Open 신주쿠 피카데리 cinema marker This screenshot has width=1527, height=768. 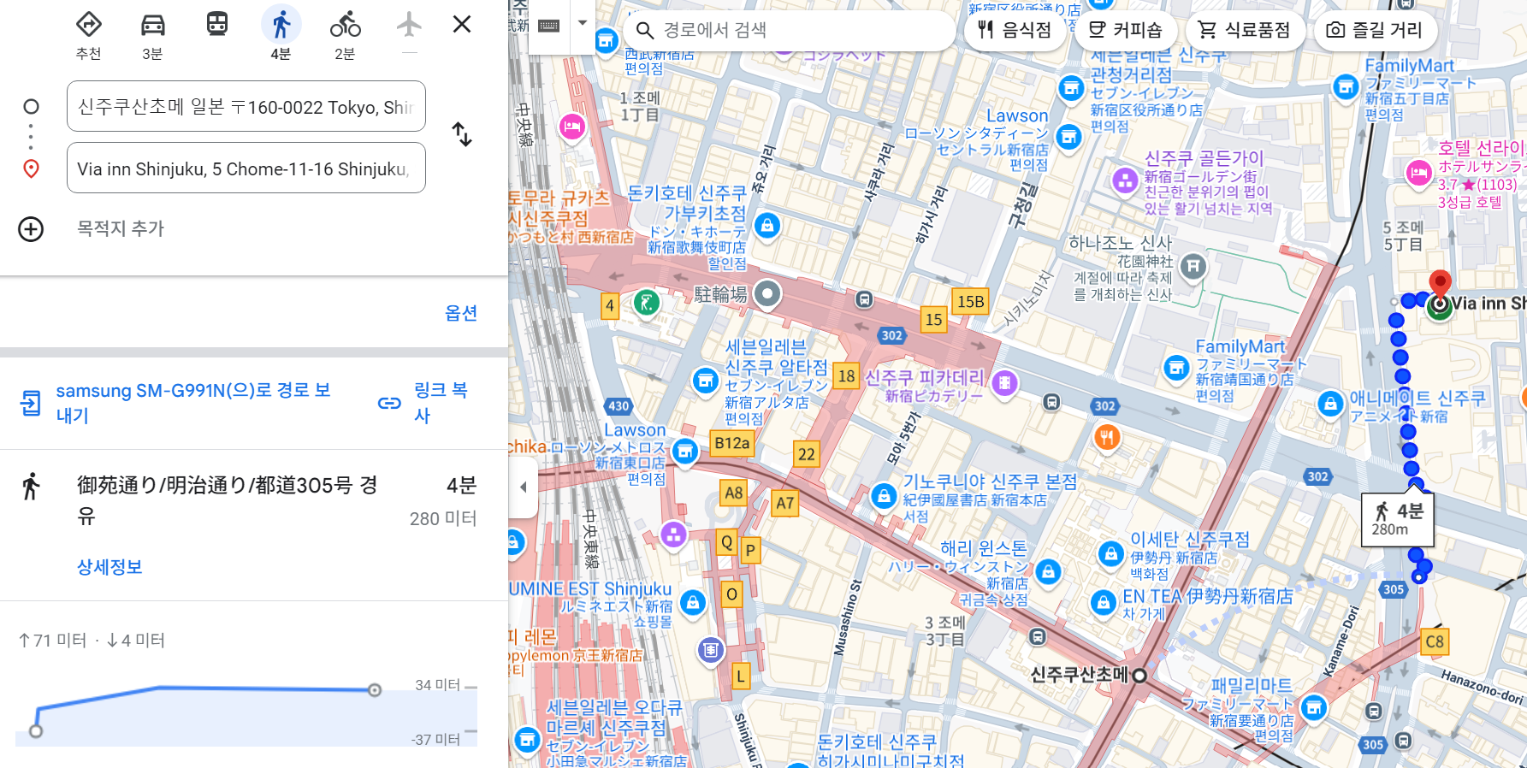tap(1005, 383)
